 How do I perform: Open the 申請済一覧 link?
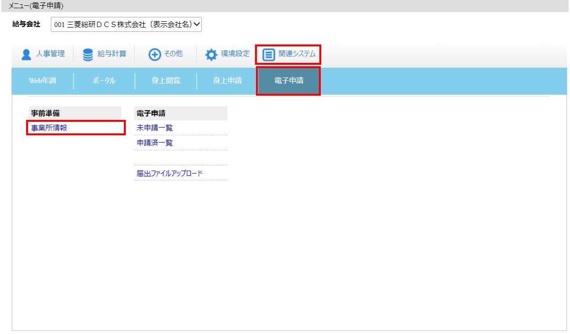pyautogui.click(x=154, y=143)
